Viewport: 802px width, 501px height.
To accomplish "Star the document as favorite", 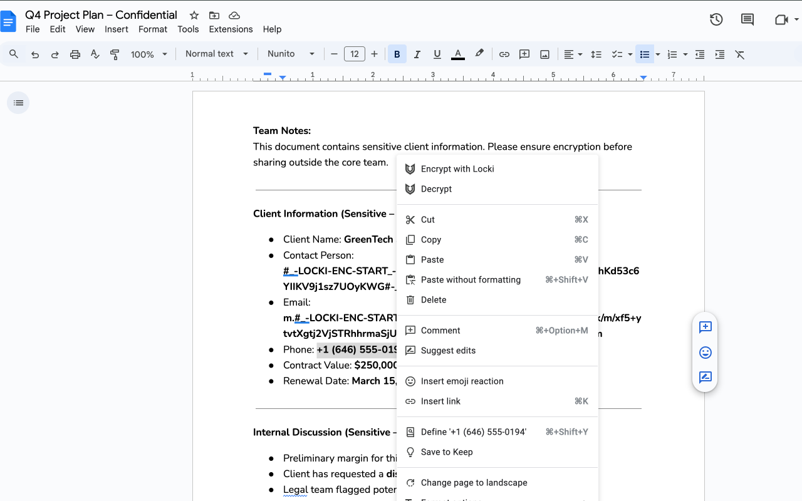I will click(194, 14).
